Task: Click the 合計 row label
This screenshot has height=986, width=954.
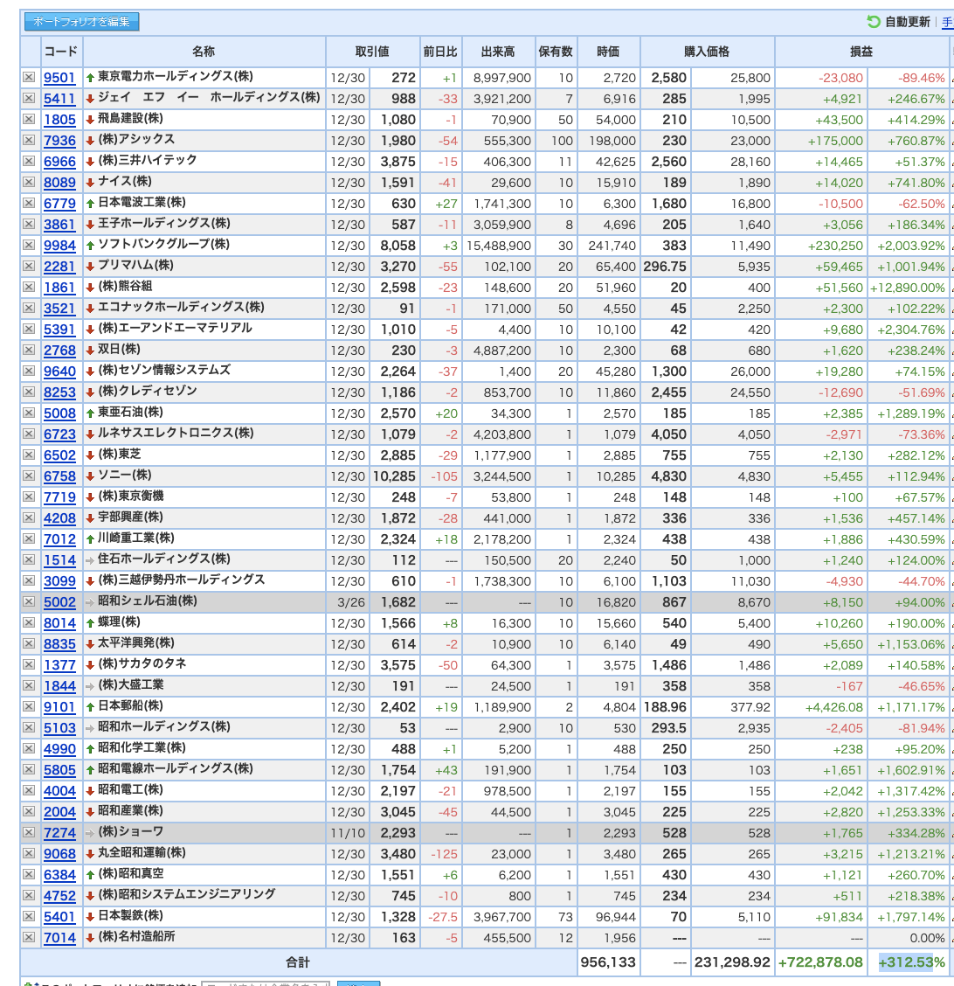Action: 297,962
